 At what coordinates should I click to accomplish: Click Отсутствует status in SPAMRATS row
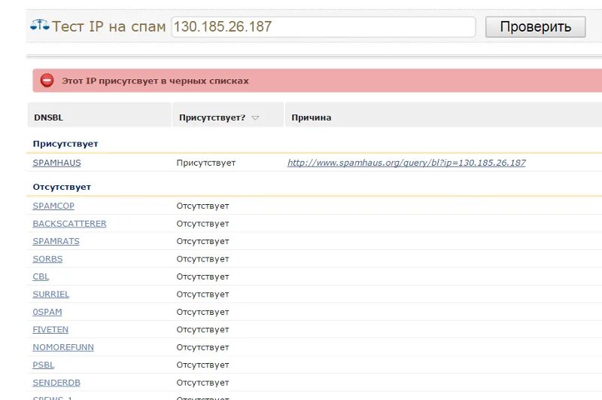202,241
